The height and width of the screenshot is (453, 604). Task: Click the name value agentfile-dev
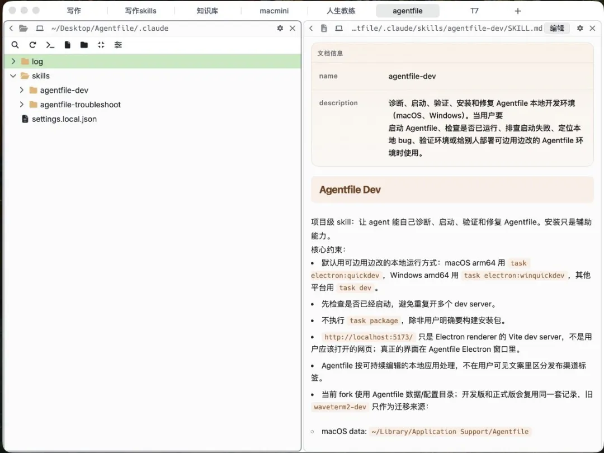(x=412, y=76)
